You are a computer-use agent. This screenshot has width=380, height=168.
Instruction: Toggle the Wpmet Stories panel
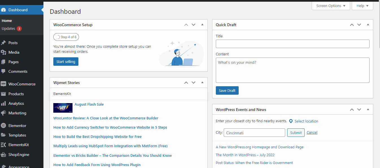[202, 83]
